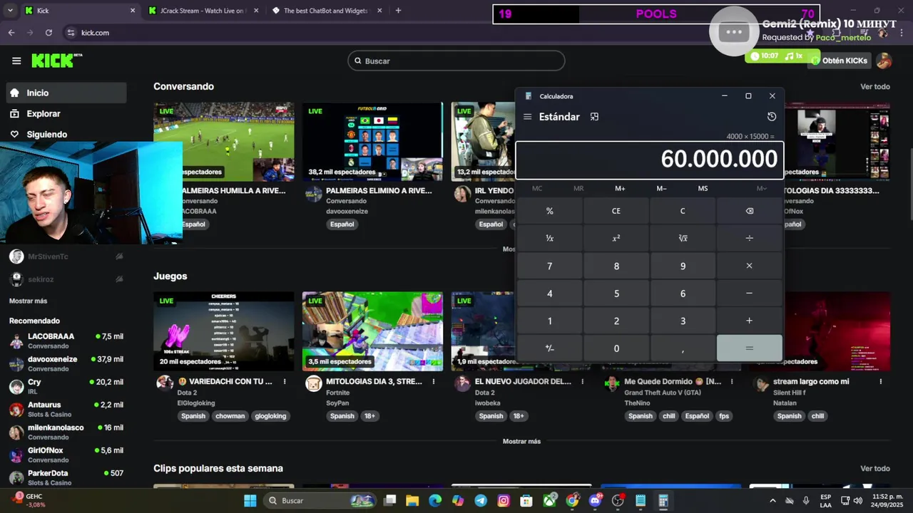This screenshot has height=513, width=913.
Task: Click calculator digit 5
Action: tap(616, 294)
